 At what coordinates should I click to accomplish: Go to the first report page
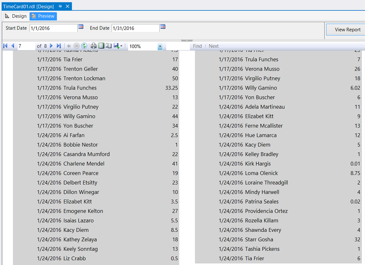tap(5, 46)
